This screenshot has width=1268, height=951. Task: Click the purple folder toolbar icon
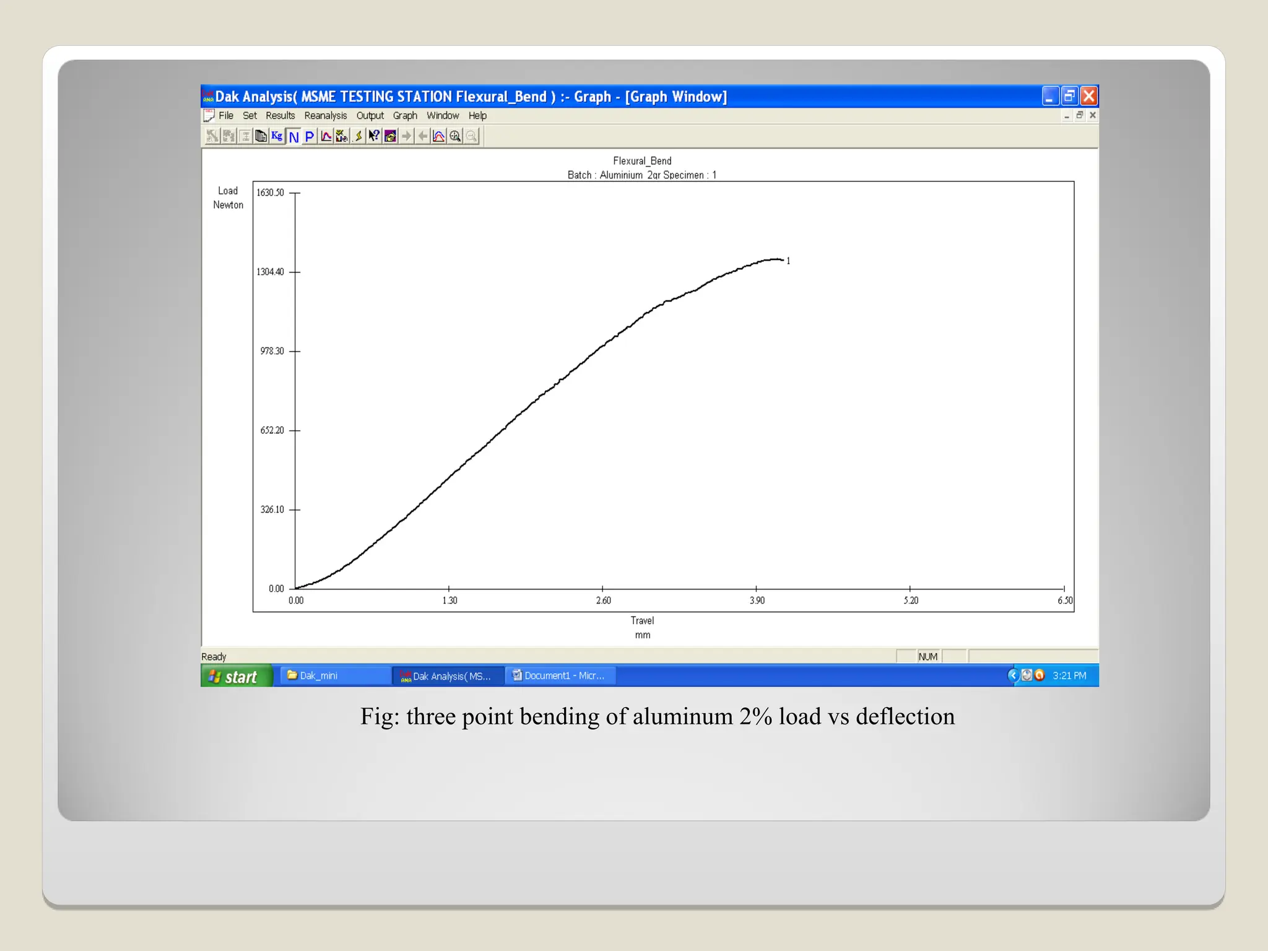click(390, 136)
